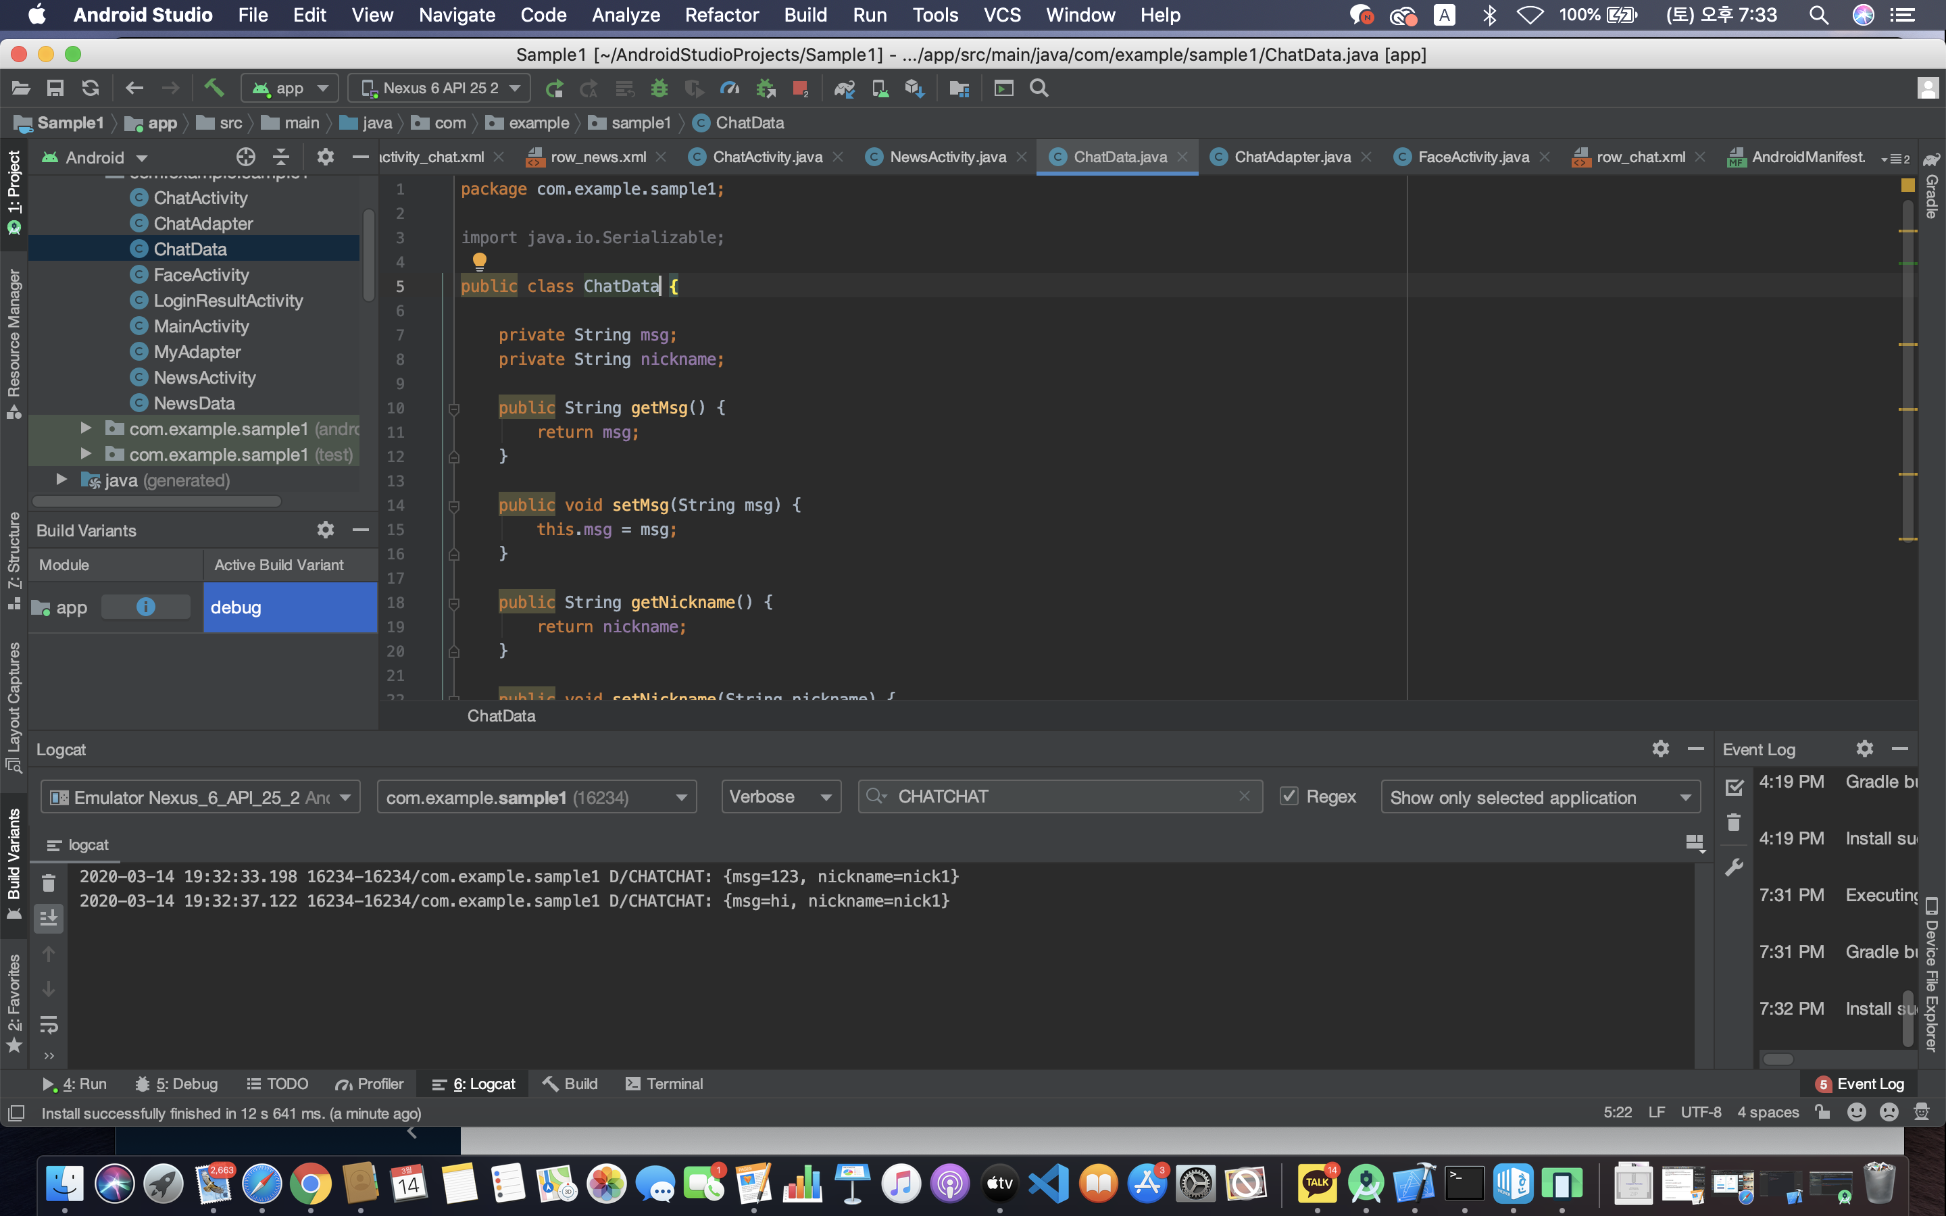Open the Verbose log level dropdown

click(x=780, y=796)
